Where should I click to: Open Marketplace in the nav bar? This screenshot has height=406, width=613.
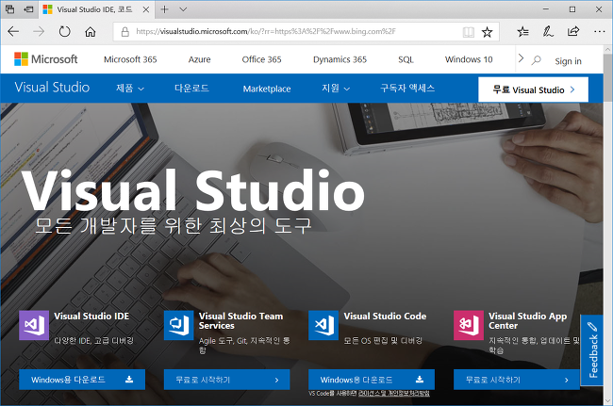point(267,89)
